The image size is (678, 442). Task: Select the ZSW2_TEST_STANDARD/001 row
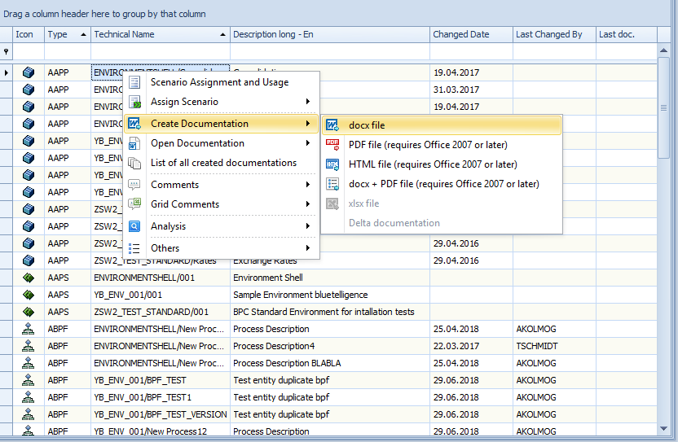151,312
